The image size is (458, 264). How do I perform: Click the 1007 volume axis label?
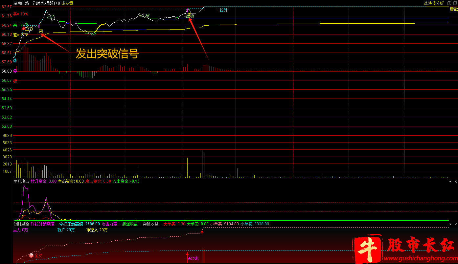(x=7, y=171)
